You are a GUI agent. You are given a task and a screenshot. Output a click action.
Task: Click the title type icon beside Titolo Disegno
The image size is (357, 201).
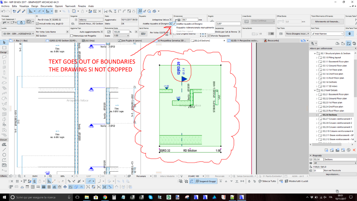tap(281, 34)
